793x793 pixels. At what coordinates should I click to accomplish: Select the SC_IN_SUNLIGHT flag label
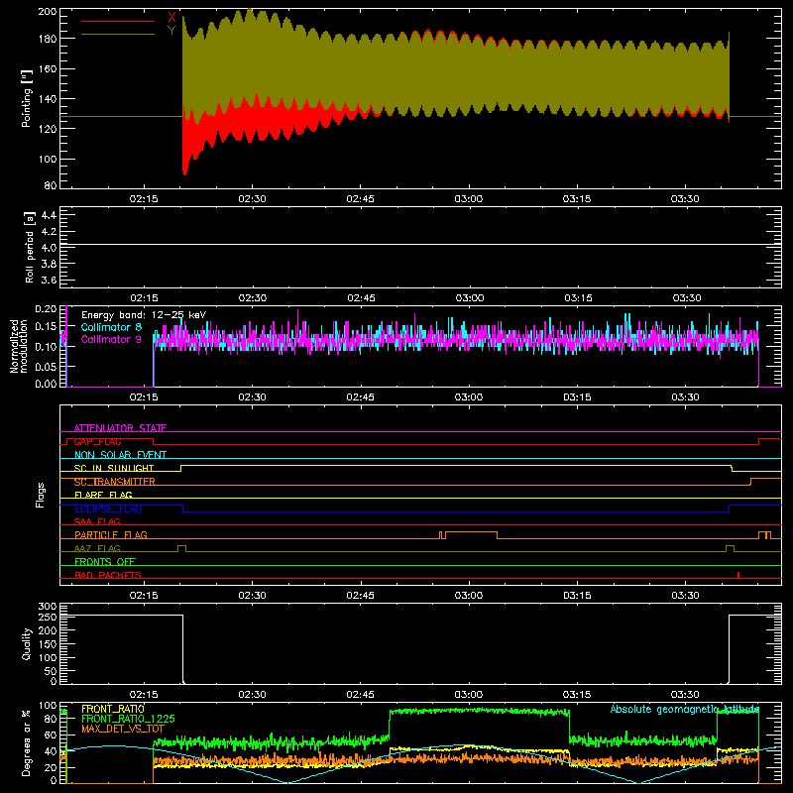pos(114,468)
